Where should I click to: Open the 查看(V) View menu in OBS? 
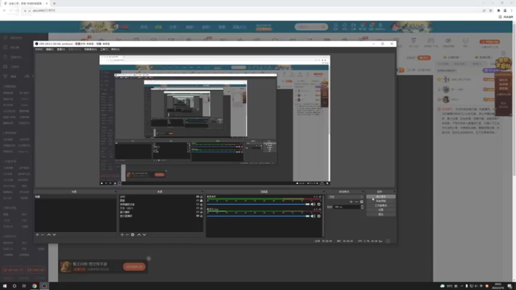tap(61, 50)
